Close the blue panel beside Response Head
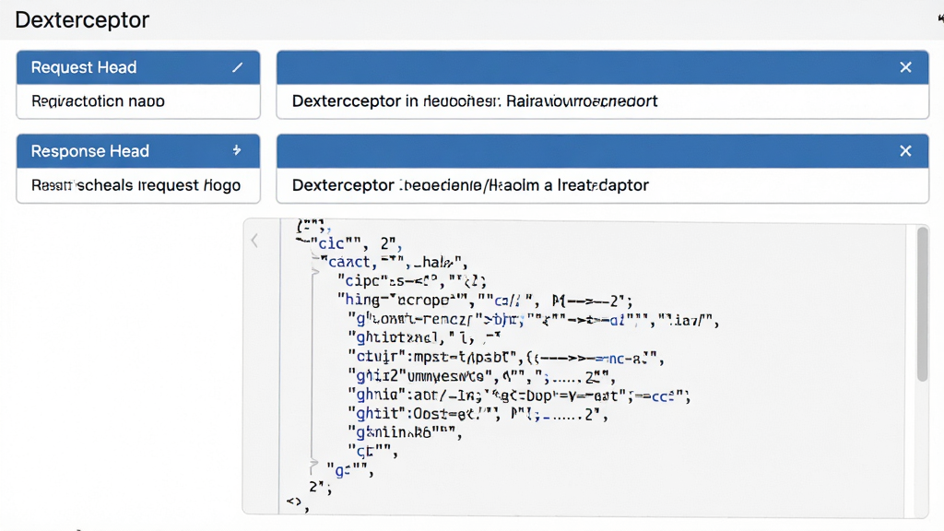The image size is (944, 531). pyautogui.click(x=905, y=151)
